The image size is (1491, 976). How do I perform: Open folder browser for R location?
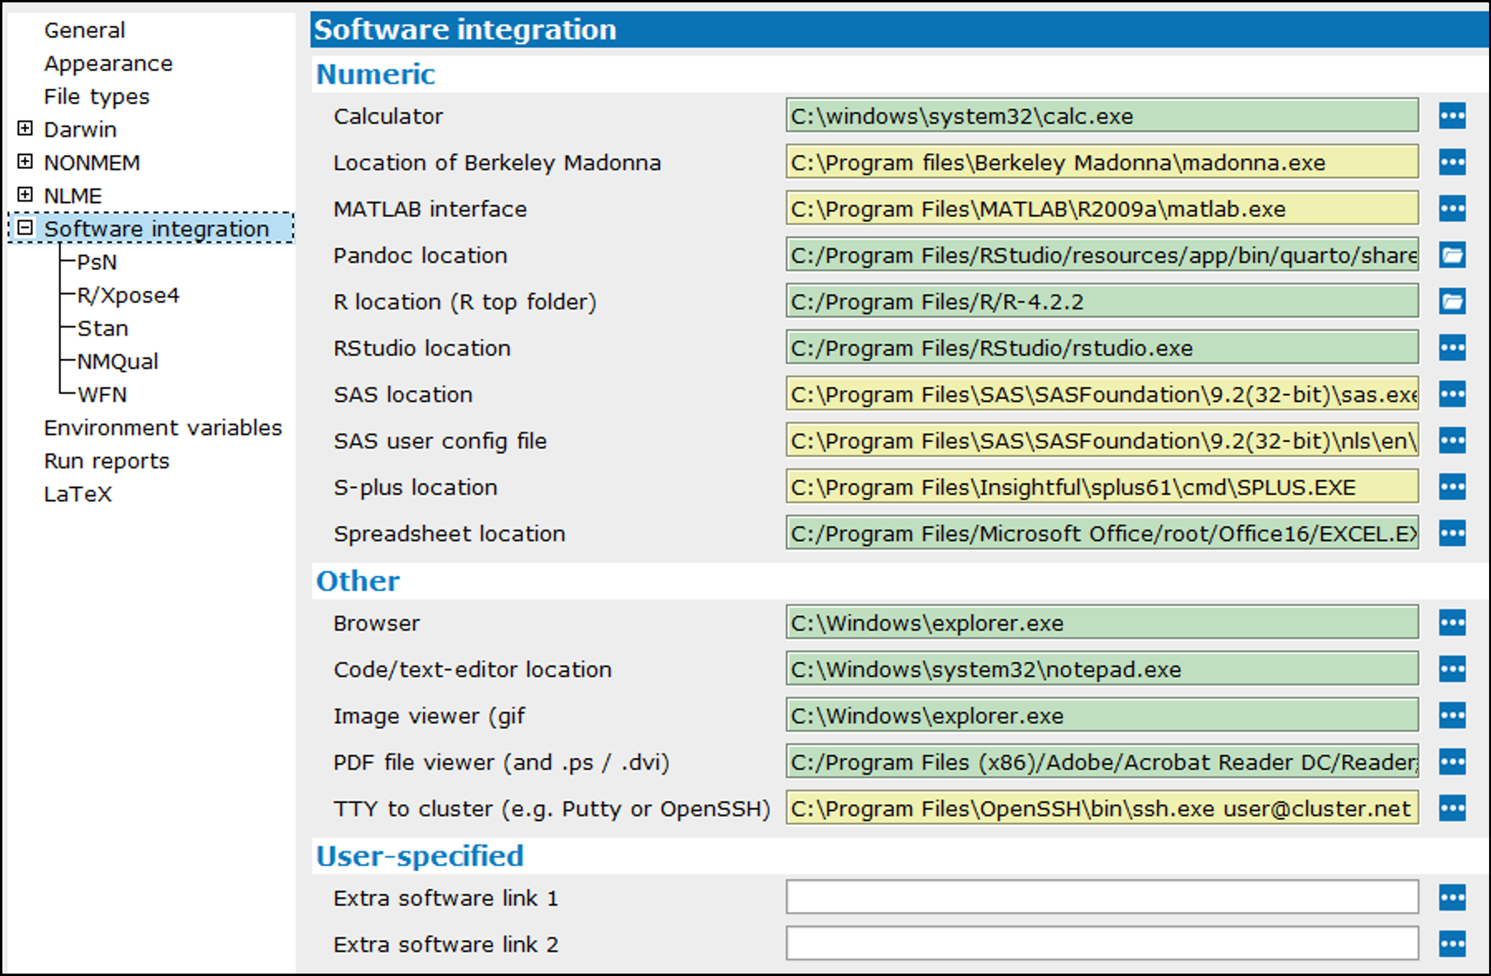[1451, 302]
